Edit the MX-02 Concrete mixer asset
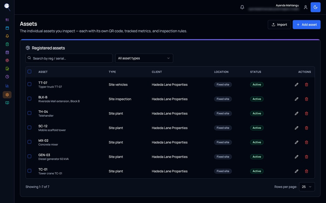This screenshot has height=203, width=326. 296,142
